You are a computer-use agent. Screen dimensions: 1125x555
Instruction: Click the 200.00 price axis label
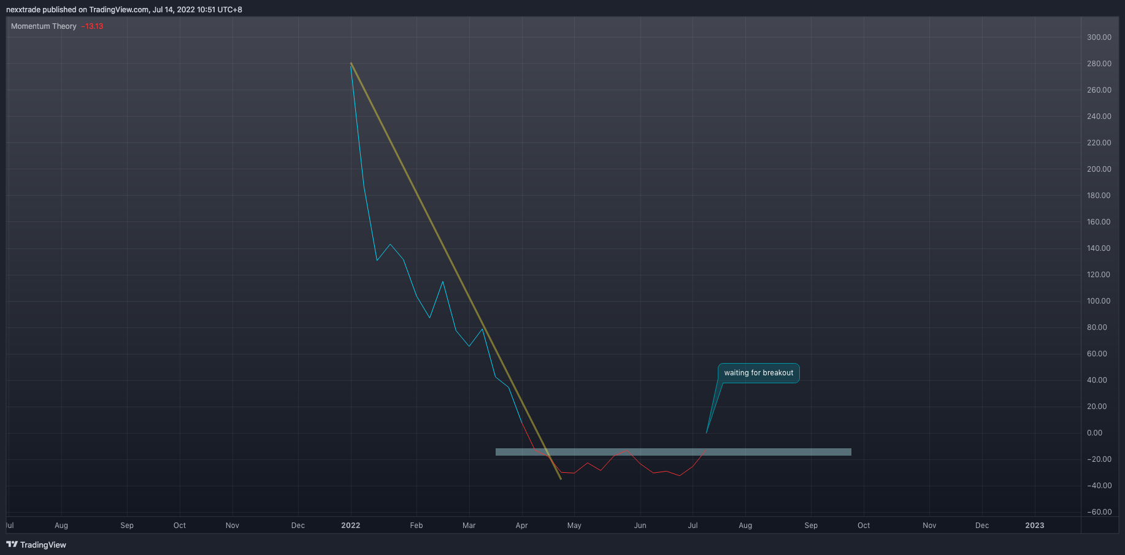1099,169
